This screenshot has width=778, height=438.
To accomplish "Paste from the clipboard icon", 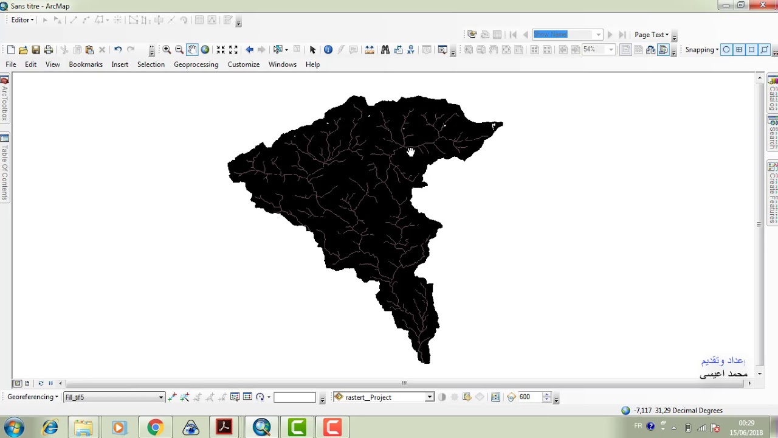I will [x=89, y=50].
